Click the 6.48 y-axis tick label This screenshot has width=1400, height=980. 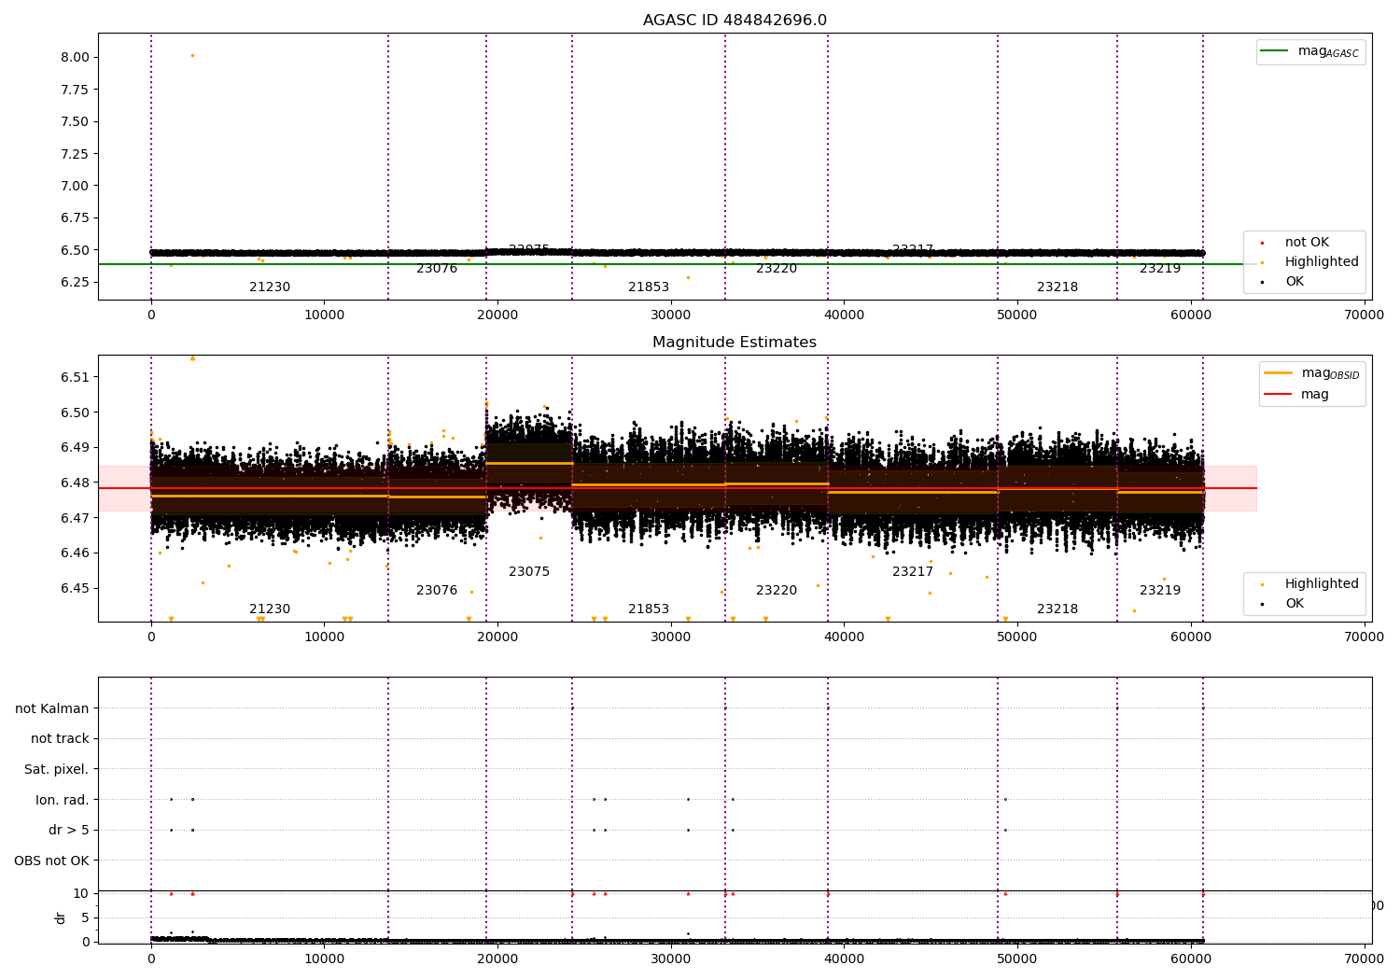pyautogui.click(x=76, y=483)
